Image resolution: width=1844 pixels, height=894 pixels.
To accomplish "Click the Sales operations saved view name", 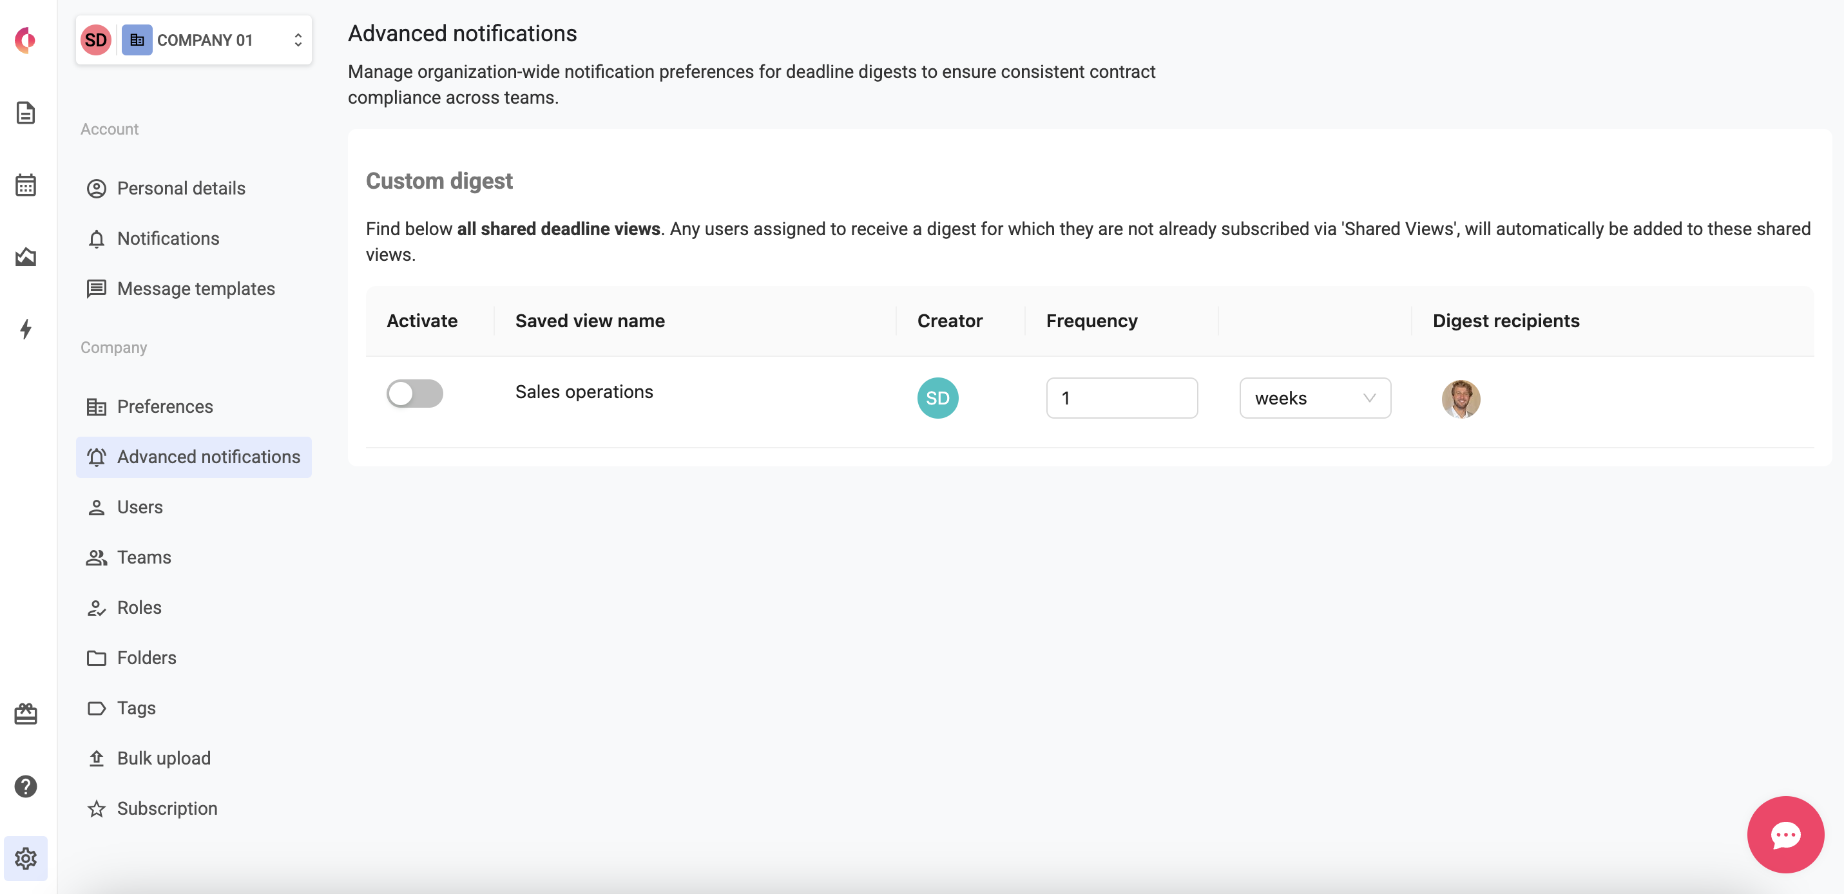I will point(583,392).
